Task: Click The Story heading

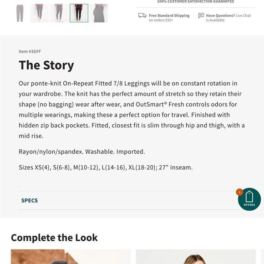Action: 46,66
